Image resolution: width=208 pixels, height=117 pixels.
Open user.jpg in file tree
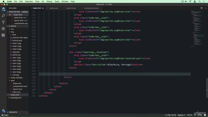click(16, 75)
